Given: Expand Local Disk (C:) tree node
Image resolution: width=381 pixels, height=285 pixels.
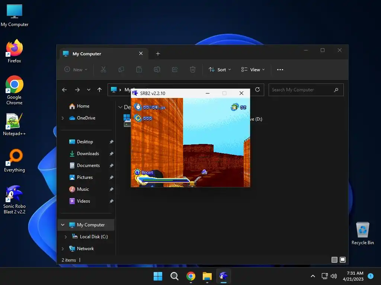Looking at the screenshot, I should pos(65,237).
